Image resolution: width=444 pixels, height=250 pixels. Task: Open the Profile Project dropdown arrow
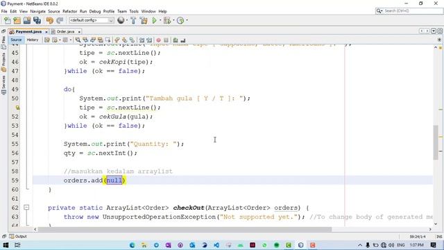pyautogui.click(x=187, y=20)
